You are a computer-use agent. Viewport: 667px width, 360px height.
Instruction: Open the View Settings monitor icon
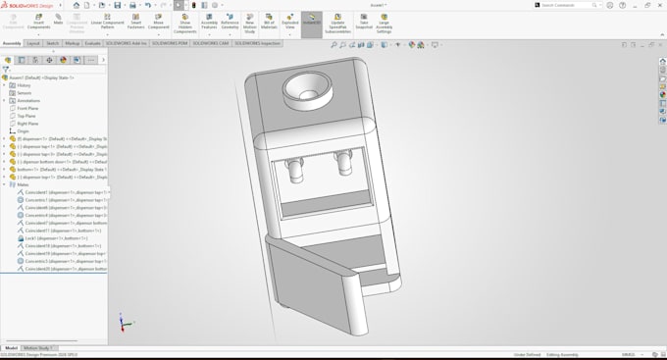point(435,45)
